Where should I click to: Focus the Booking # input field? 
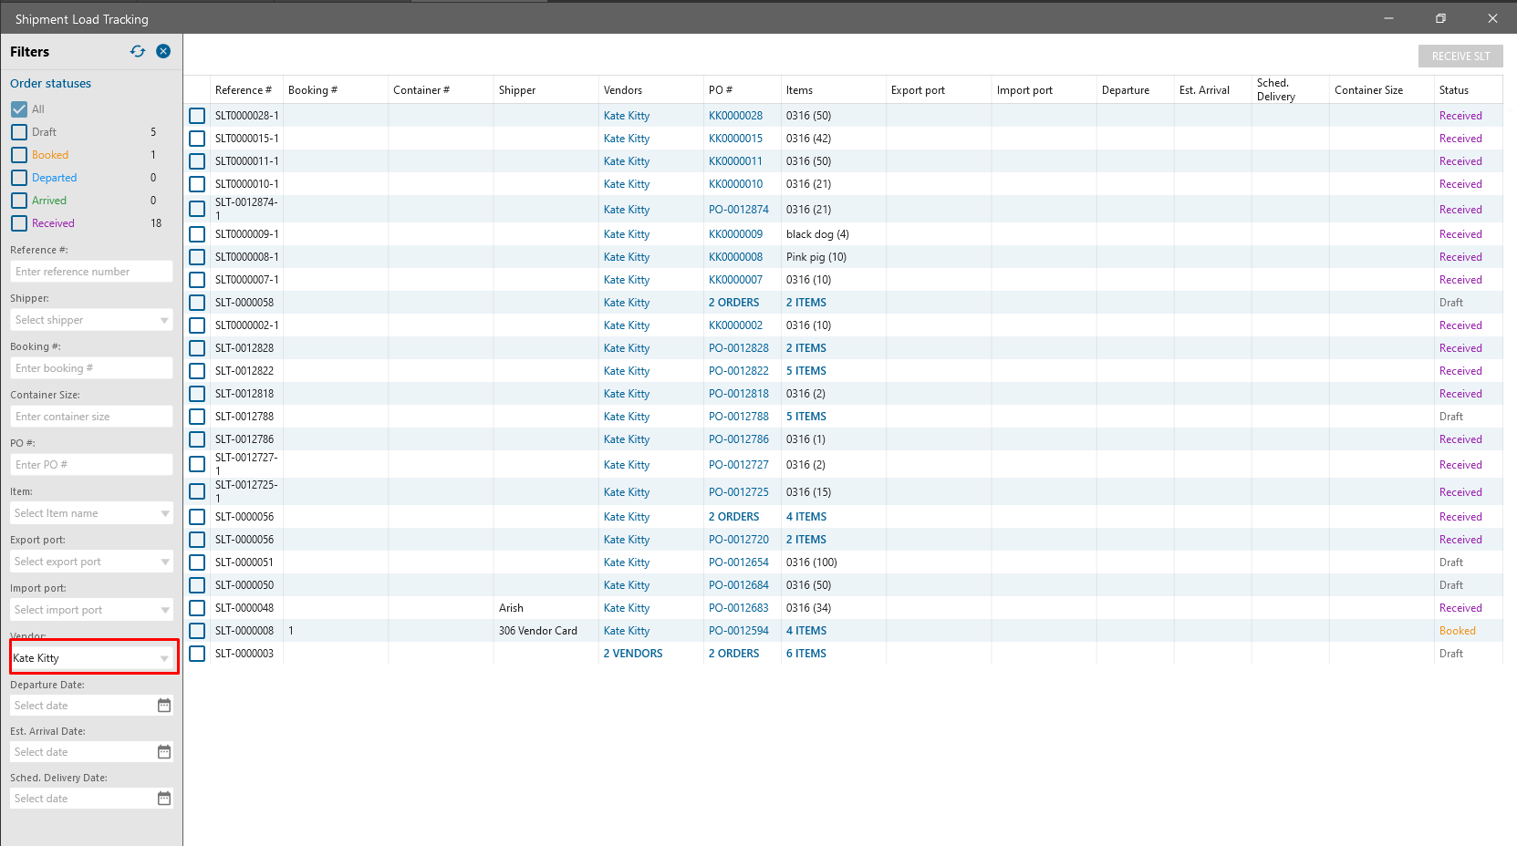[x=91, y=368]
